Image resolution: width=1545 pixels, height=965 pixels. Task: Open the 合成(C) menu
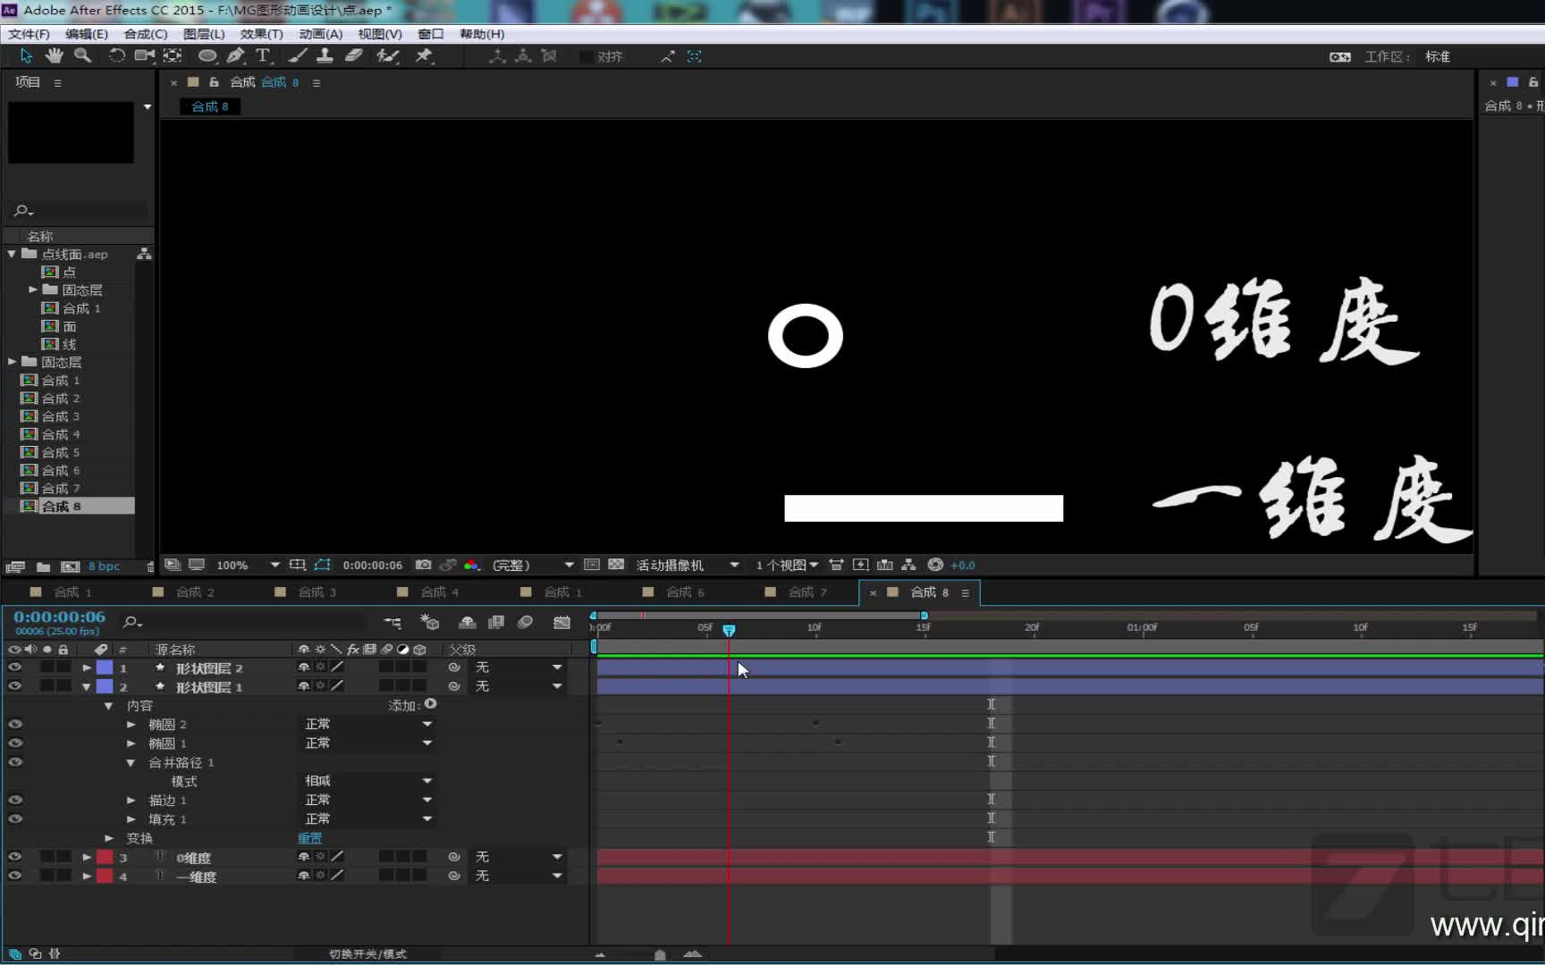pos(146,34)
